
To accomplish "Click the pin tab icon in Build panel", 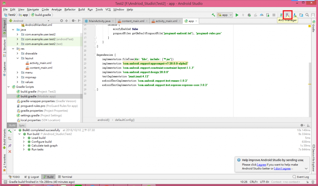I will (x=10, y=145).
